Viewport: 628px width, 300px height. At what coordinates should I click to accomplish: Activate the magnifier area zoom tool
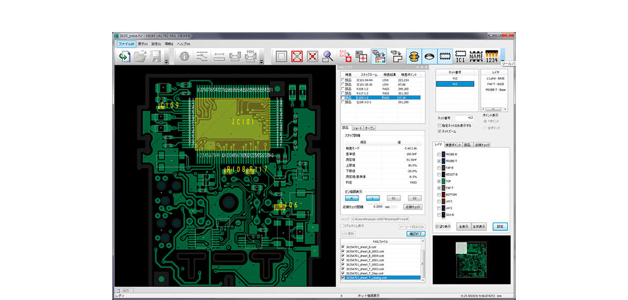pos(327,56)
